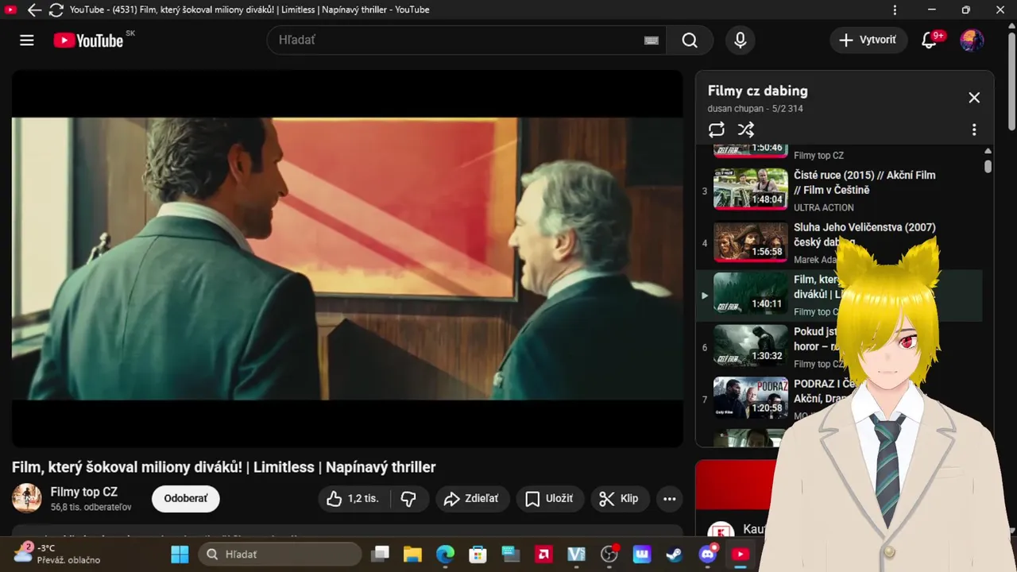Open Čisté ruce (2015) title text
The height and width of the screenshot is (572, 1017).
pyautogui.click(x=864, y=183)
